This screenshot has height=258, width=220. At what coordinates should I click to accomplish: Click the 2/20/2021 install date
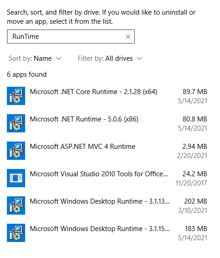(x=192, y=156)
